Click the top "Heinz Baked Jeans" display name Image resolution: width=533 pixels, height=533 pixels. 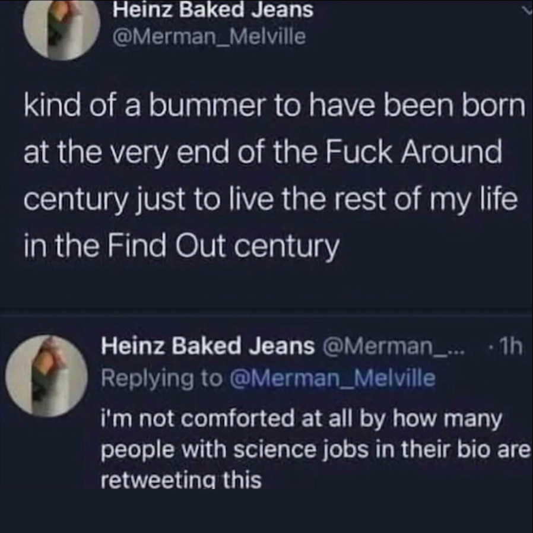[213, 9]
